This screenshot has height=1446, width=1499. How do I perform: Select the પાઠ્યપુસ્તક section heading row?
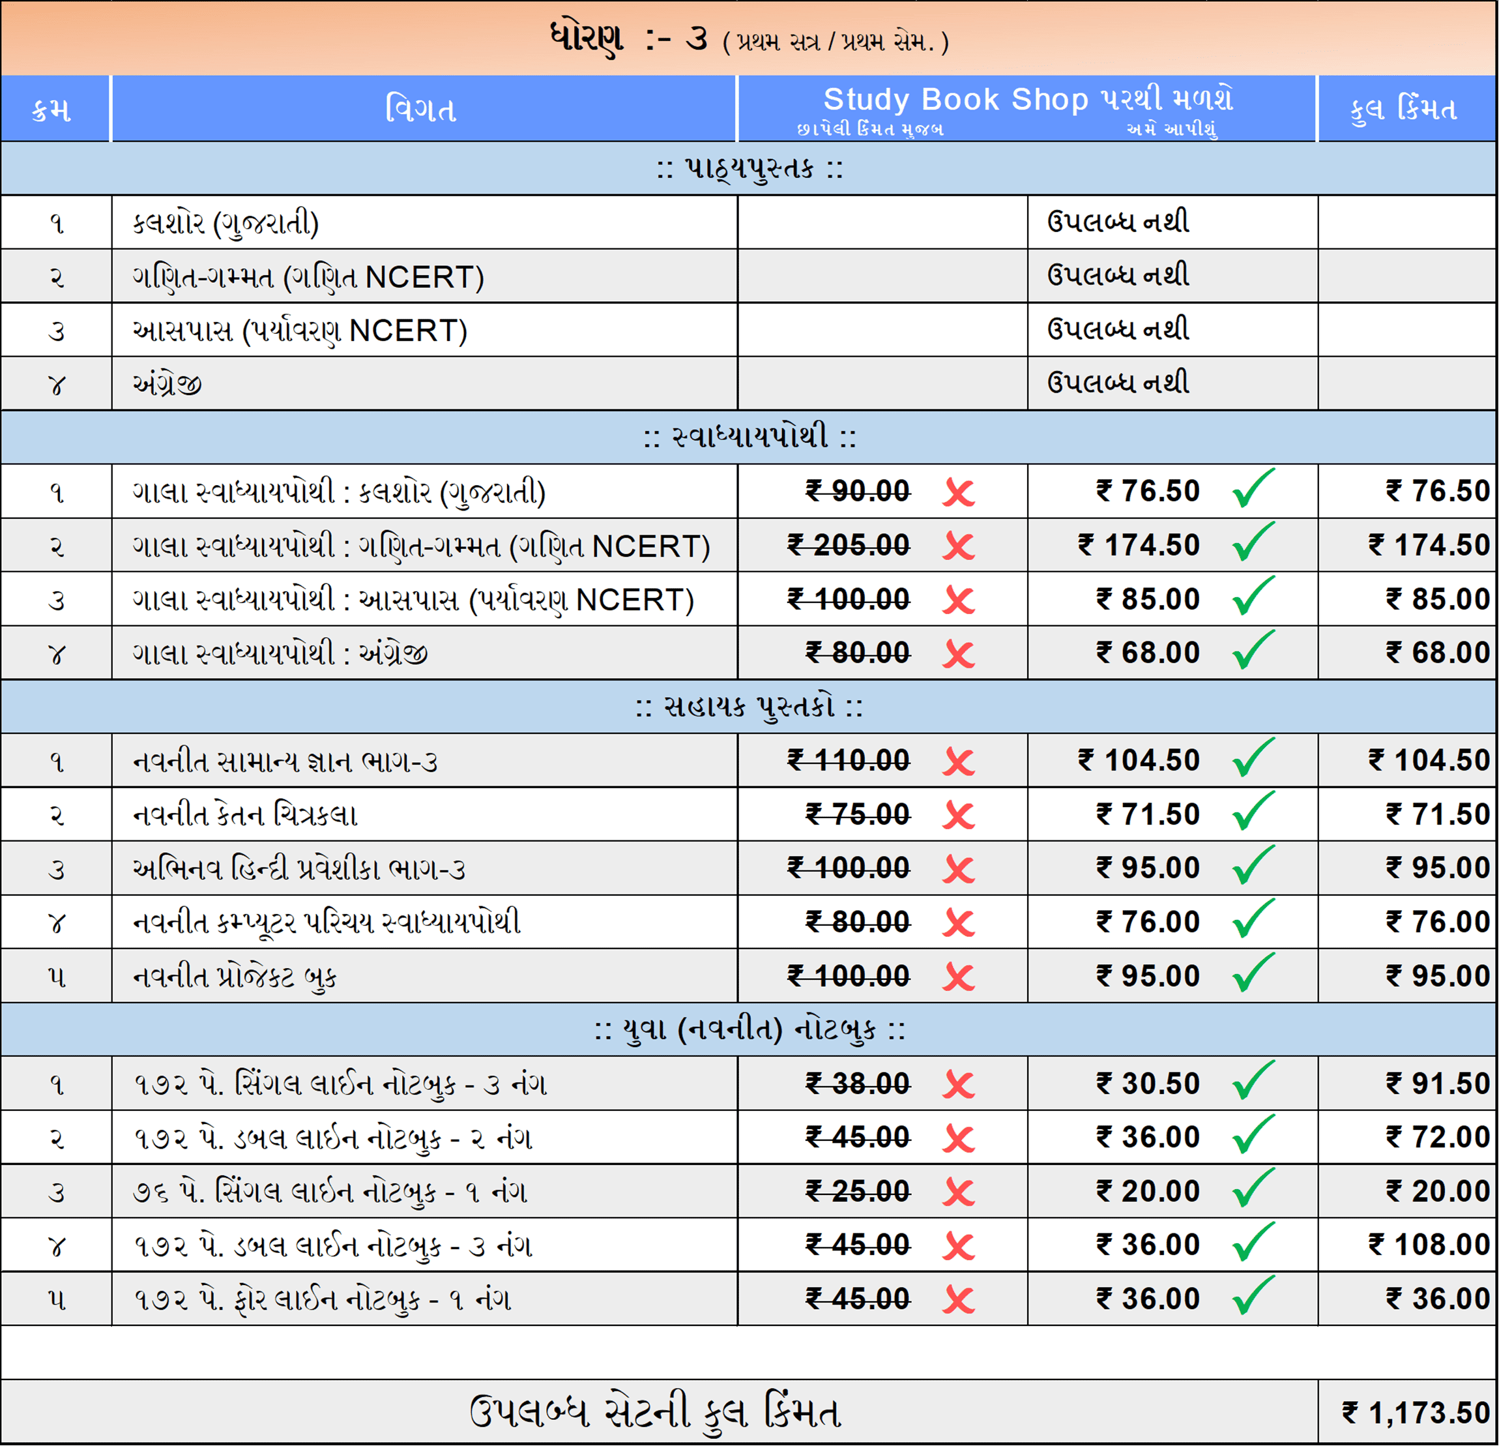click(x=748, y=168)
